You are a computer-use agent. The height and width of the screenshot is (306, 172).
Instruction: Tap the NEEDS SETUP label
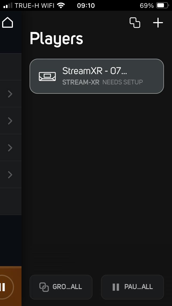[x=123, y=82]
